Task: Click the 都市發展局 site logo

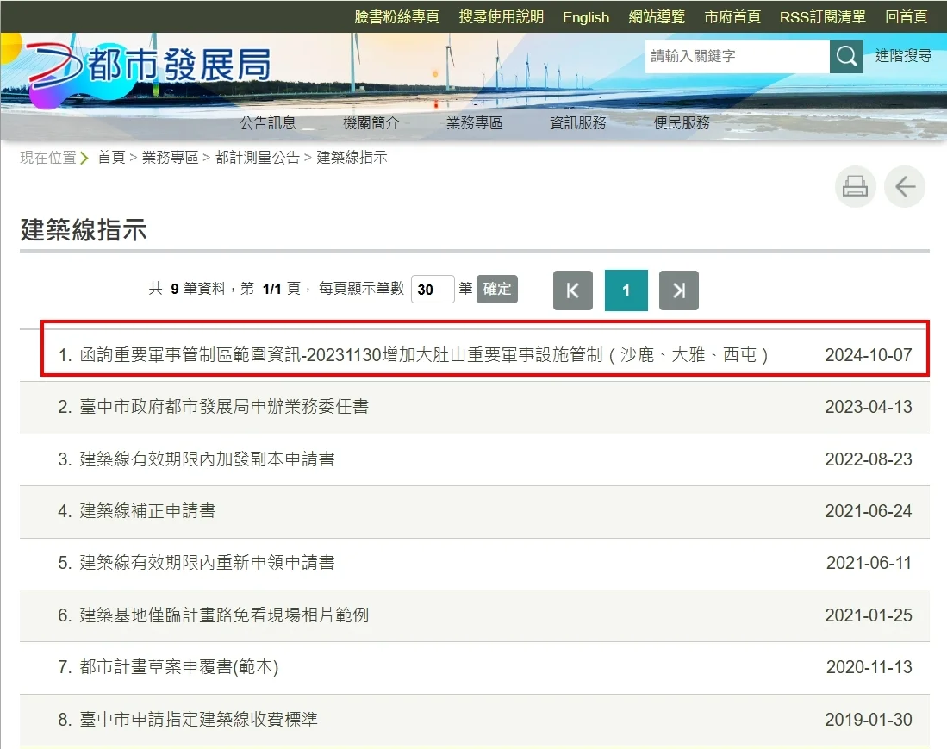Action: [148, 66]
